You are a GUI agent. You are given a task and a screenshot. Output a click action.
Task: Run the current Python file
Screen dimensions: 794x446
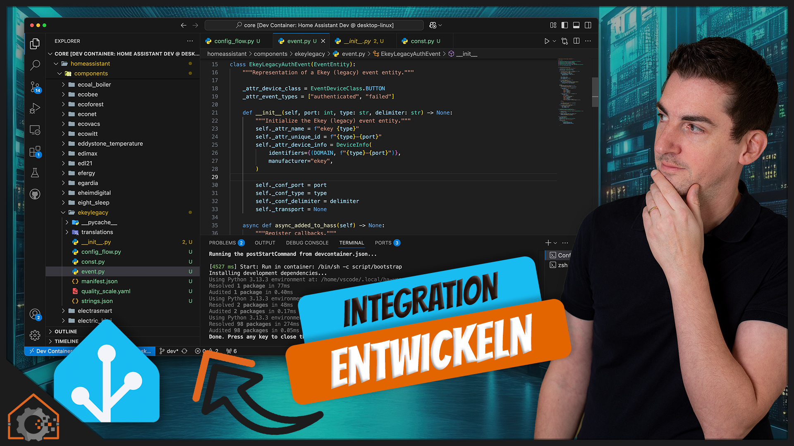coord(546,41)
